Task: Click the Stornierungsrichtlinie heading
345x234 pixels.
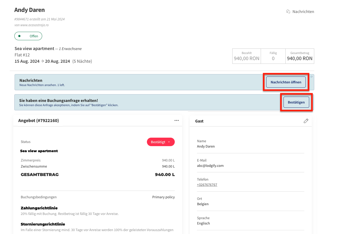Action: pyautogui.click(x=43, y=224)
